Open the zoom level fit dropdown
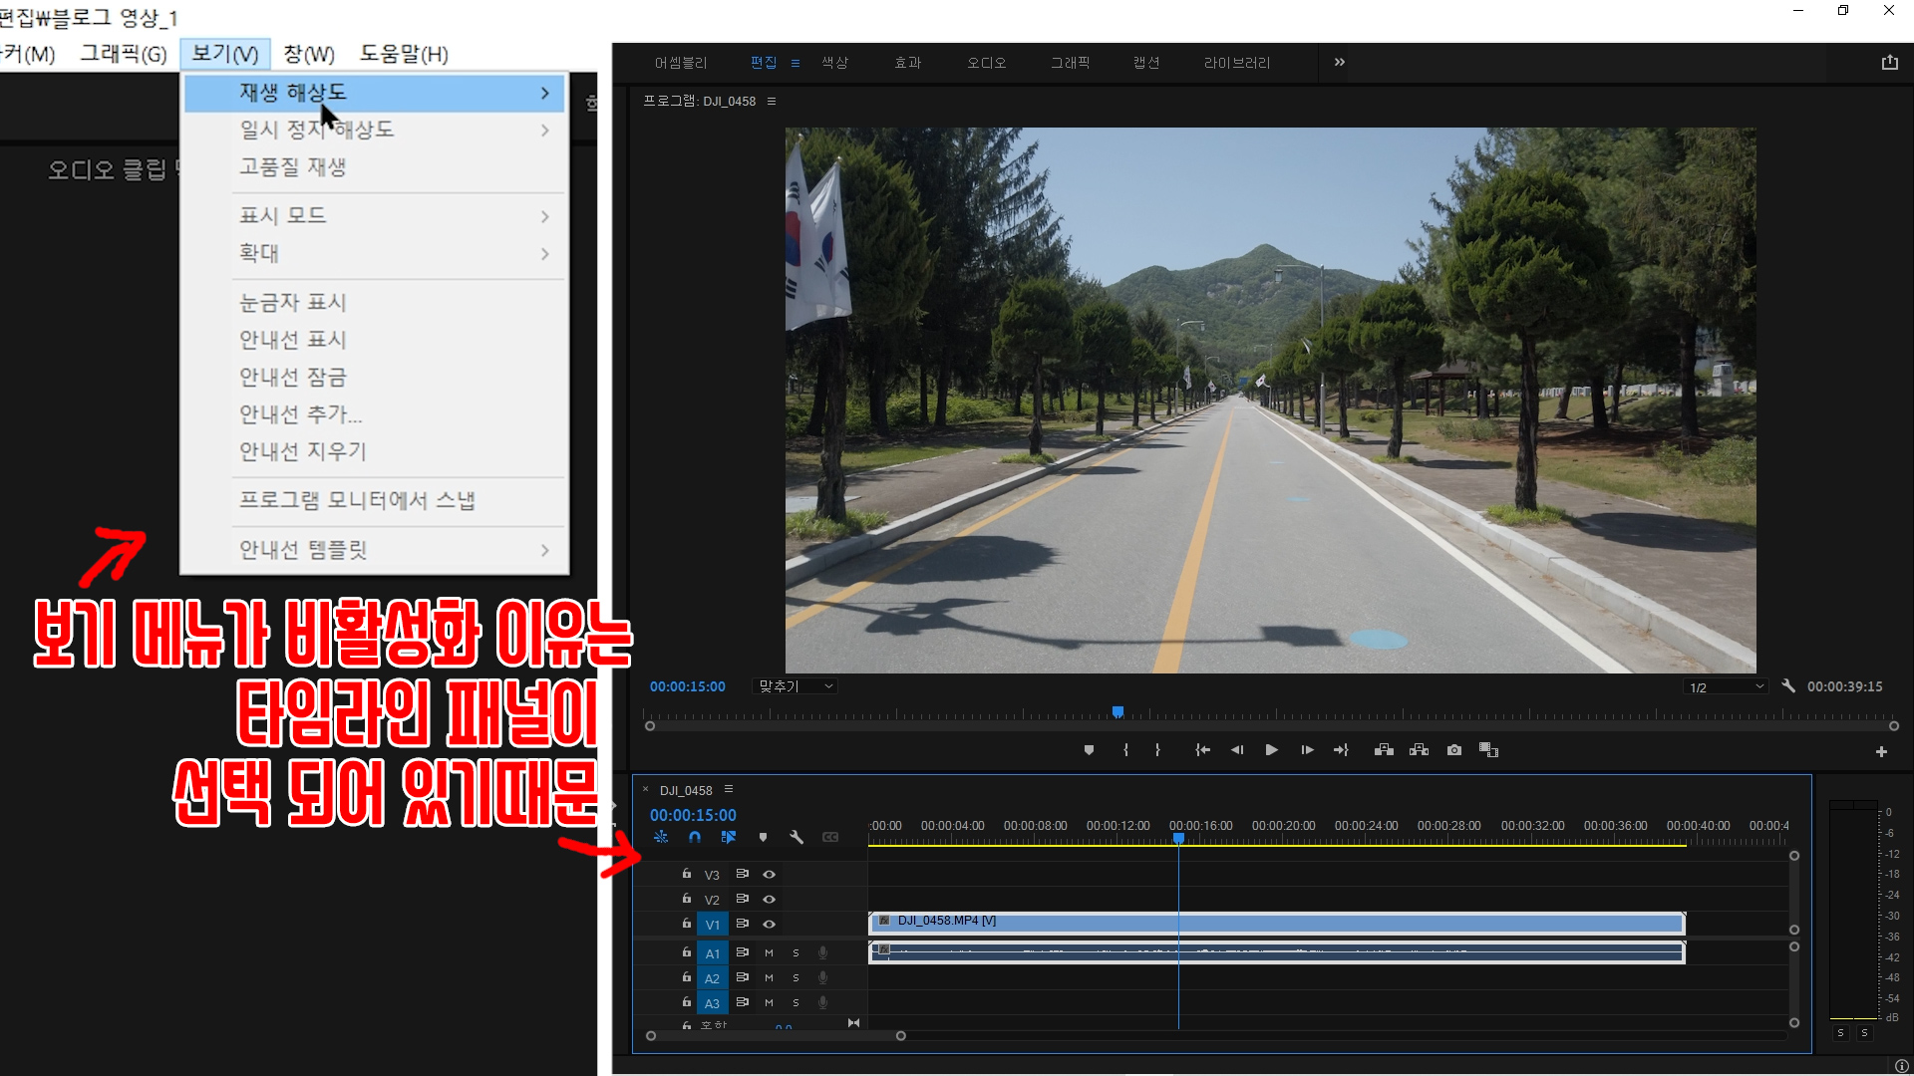1914x1076 pixels. pos(796,686)
